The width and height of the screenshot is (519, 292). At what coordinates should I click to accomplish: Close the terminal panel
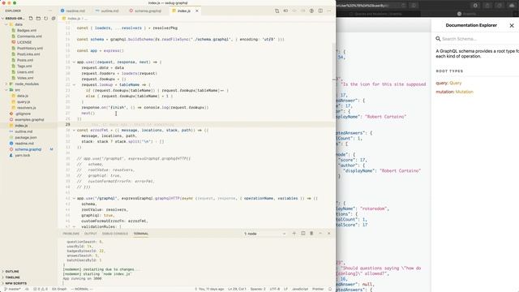[328, 234]
